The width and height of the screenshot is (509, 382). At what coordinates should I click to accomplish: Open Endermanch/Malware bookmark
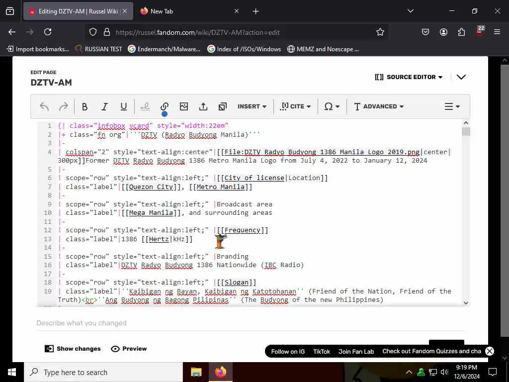(164, 49)
